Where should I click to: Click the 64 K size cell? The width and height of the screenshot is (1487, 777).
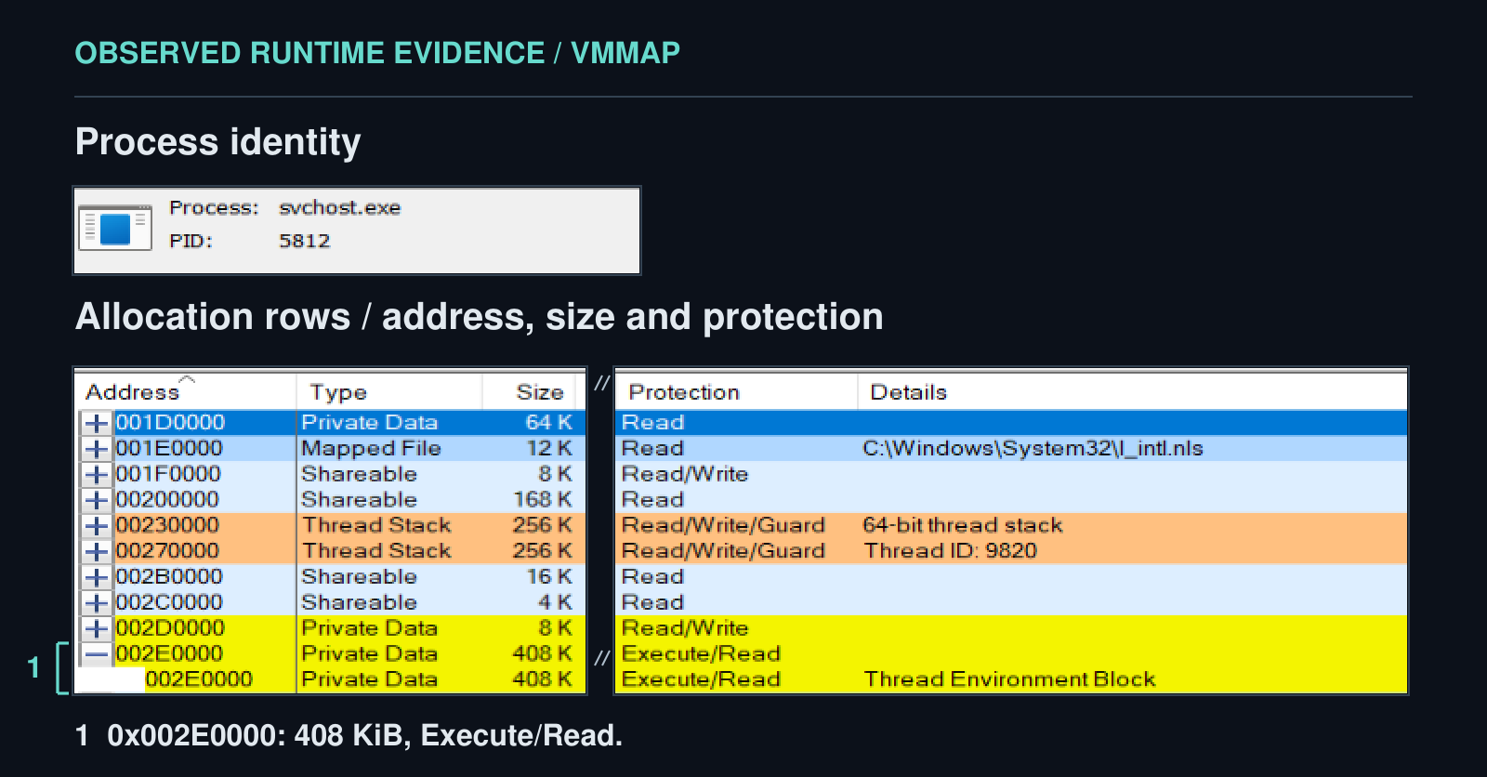(548, 423)
